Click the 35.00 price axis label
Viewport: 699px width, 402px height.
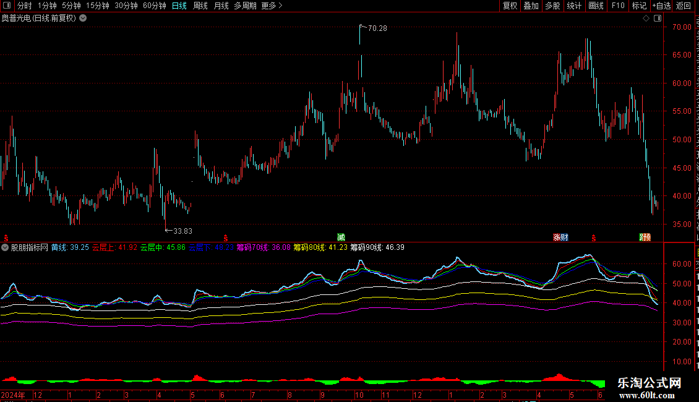pyautogui.click(x=682, y=224)
